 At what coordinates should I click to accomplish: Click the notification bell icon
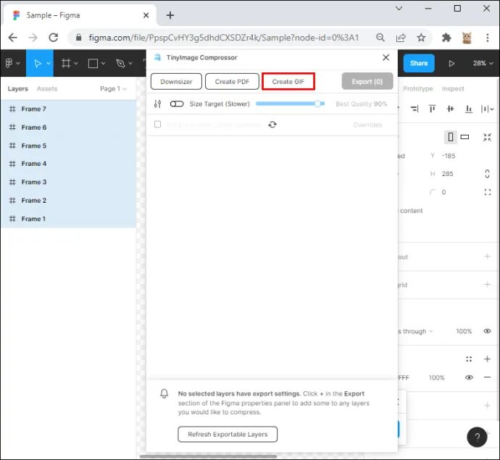pyautogui.click(x=164, y=393)
